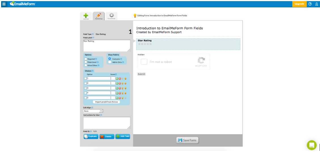320x152 pixels.
Task: Move choice 3 down with orange arrow
Action: pos(126,88)
